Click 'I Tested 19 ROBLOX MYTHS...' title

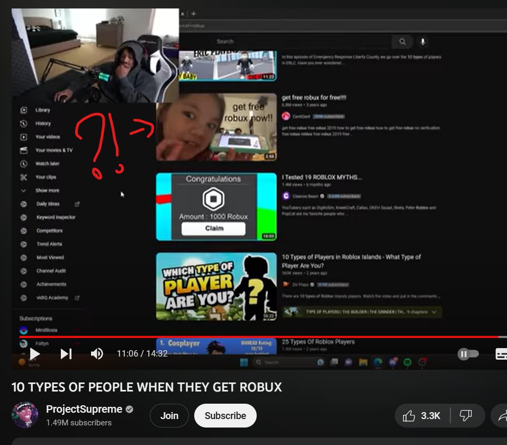(x=322, y=177)
